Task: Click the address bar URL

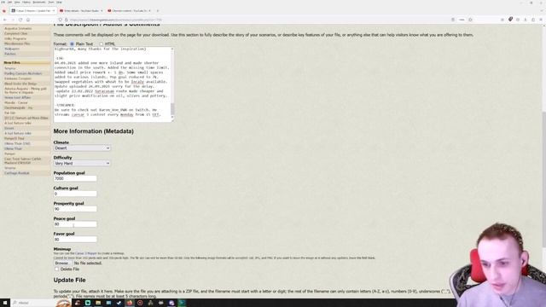Action: click(116, 20)
